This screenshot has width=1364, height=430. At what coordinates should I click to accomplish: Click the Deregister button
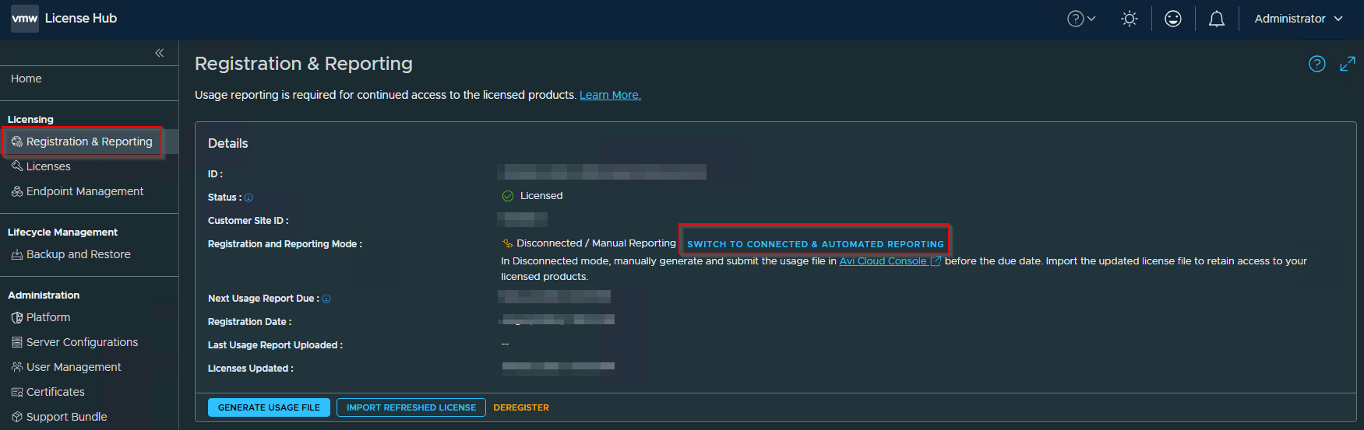click(x=521, y=407)
